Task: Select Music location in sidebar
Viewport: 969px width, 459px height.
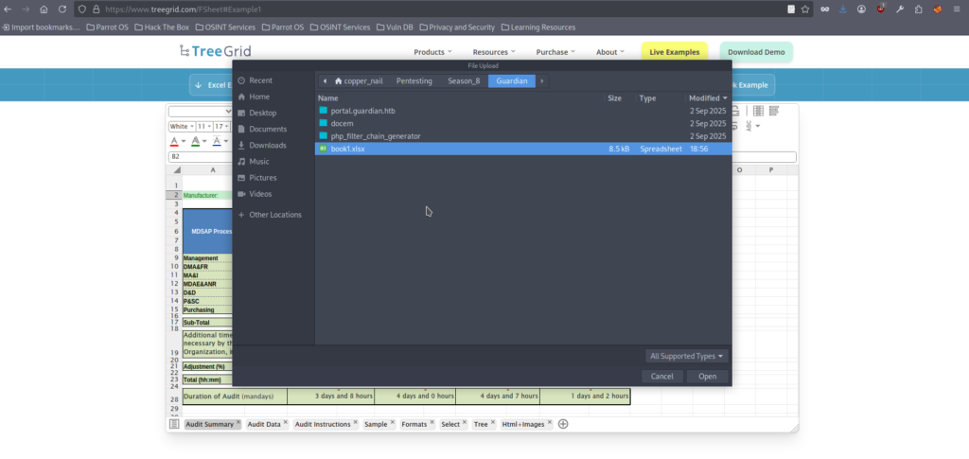Action: [259, 161]
